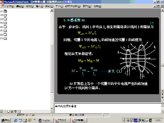Open the 编辑(E) menu
The image size is (164, 123).
(x=20, y=6)
